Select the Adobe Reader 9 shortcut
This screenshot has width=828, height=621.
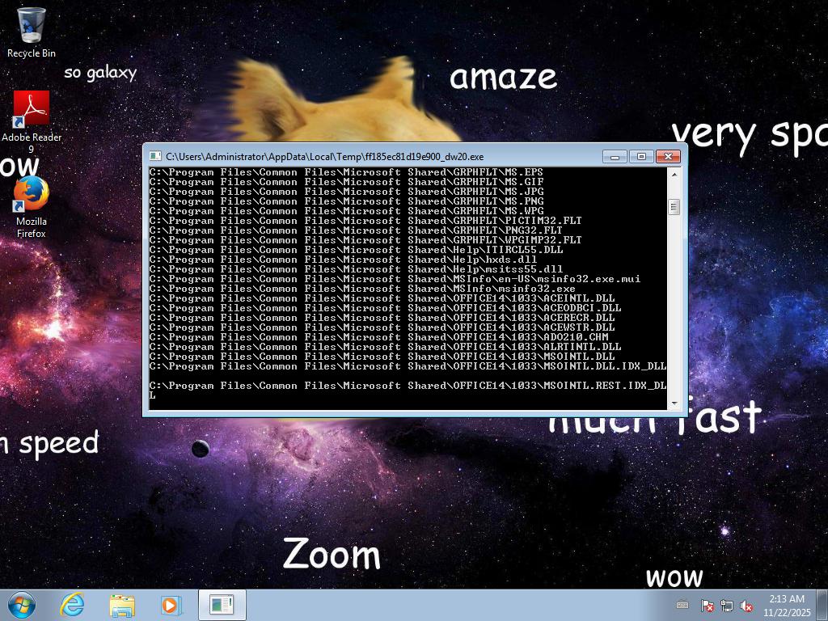pos(32,109)
